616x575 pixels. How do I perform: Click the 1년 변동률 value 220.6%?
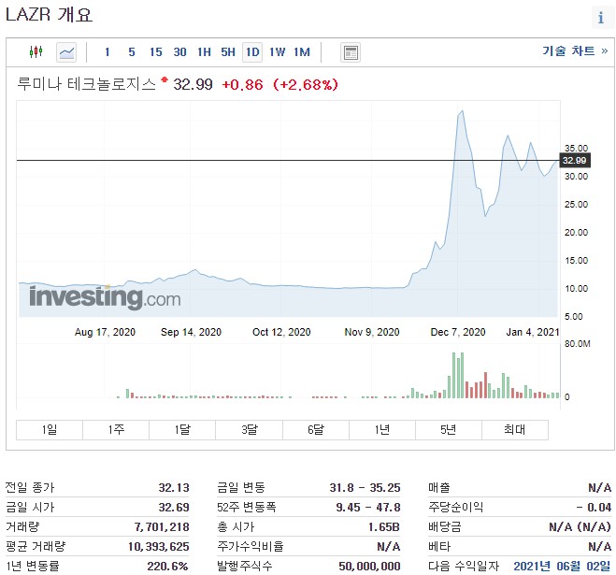click(x=167, y=567)
